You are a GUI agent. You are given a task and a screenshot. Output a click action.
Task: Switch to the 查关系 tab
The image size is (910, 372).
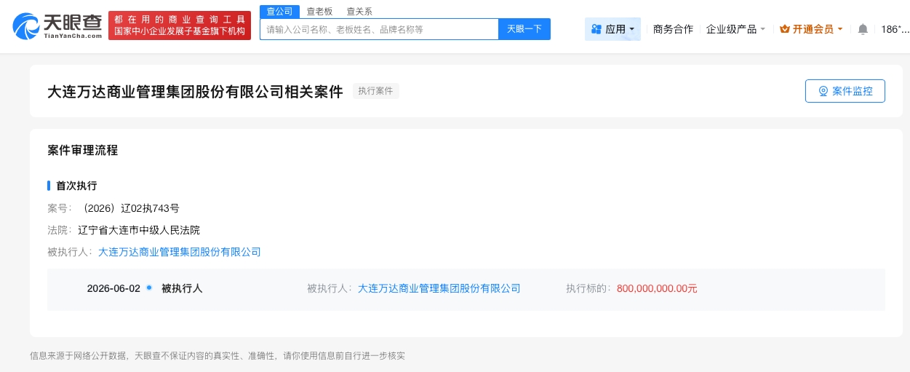(359, 11)
